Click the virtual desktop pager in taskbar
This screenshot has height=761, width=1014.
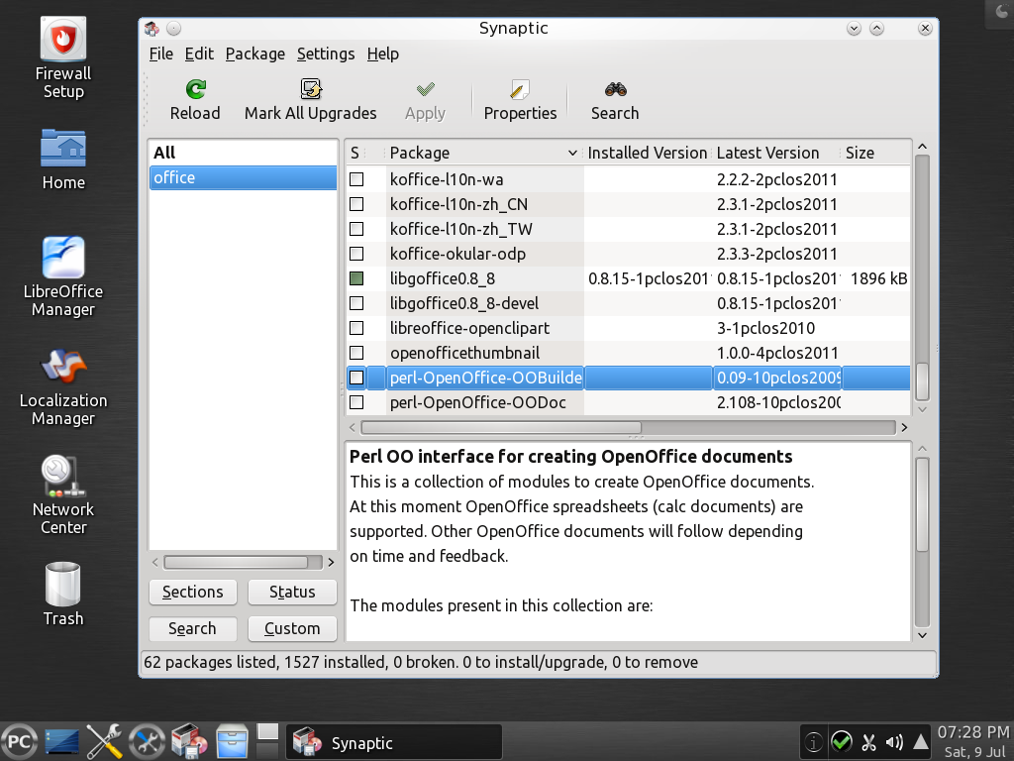click(x=267, y=741)
